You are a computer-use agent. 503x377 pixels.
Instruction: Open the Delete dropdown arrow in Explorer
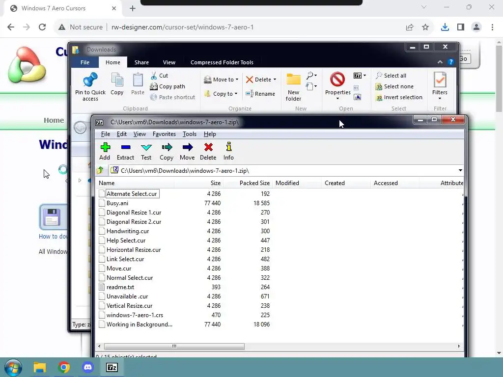(275, 80)
